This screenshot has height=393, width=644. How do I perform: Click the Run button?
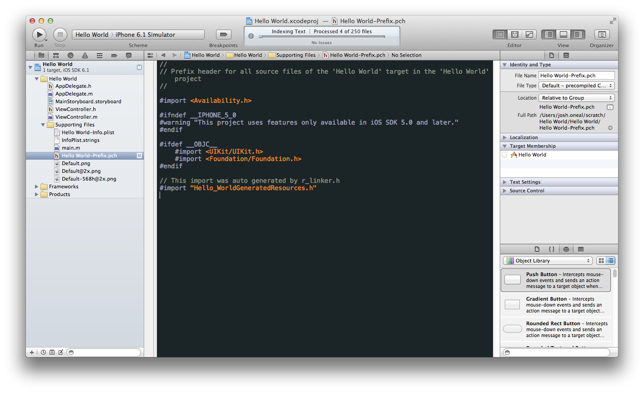pyautogui.click(x=39, y=35)
